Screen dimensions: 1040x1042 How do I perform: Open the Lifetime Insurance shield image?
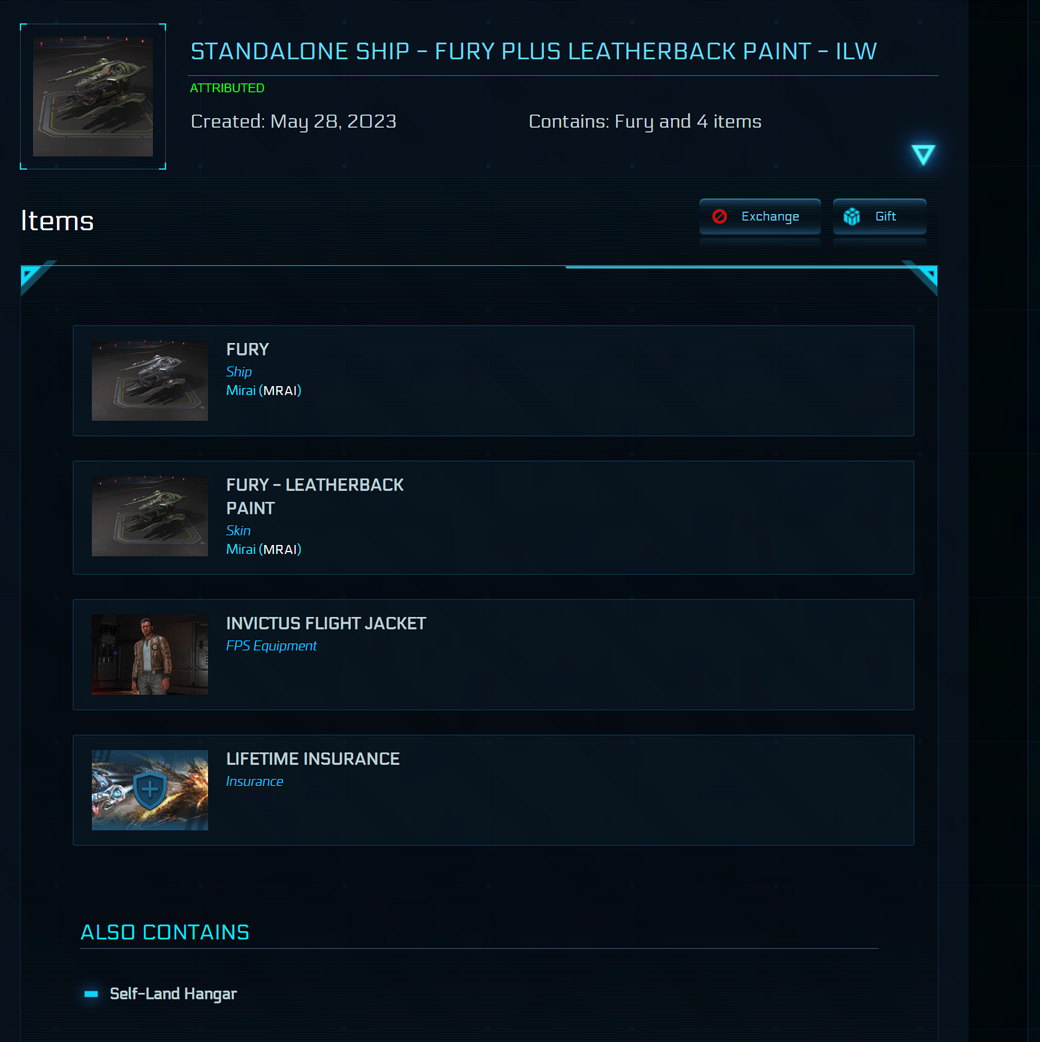(x=150, y=790)
